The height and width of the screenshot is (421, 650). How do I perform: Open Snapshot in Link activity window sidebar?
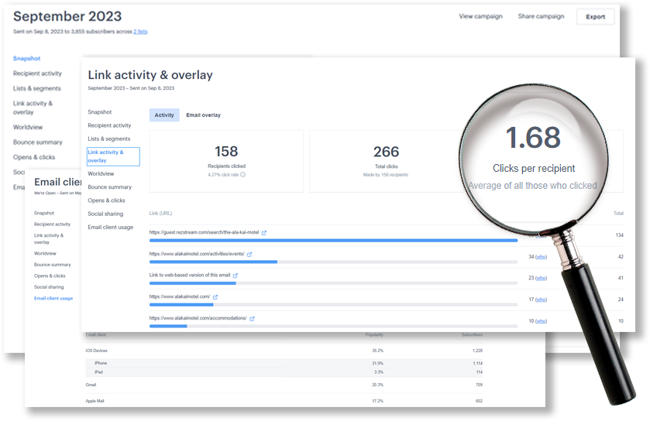(99, 112)
